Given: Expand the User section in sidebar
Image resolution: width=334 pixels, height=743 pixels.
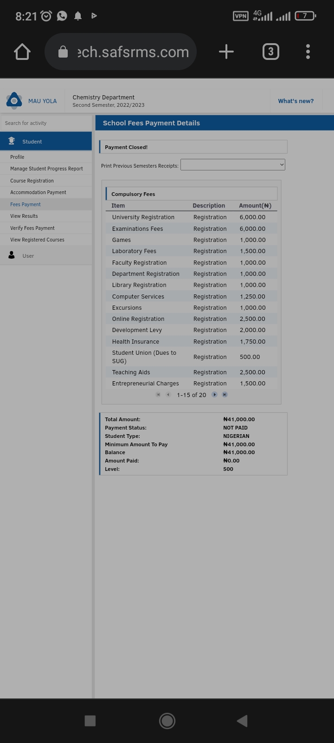Looking at the screenshot, I should tap(46, 256).
